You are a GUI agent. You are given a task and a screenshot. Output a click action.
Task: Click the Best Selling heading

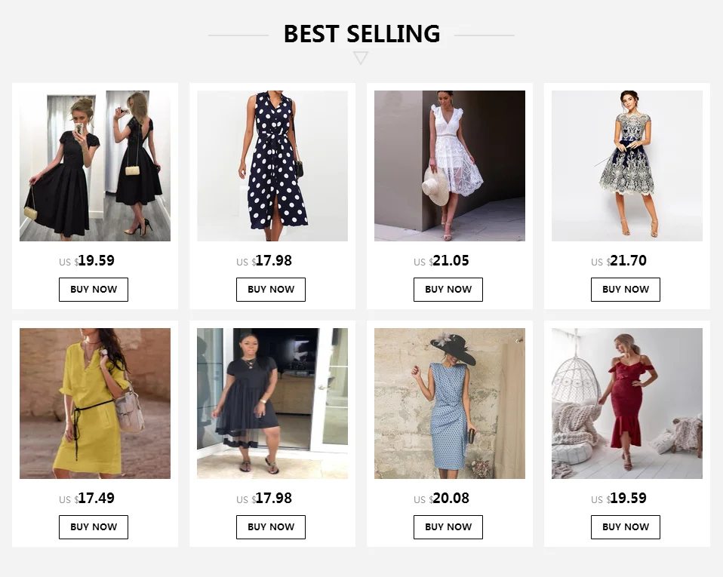click(x=362, y=34)
